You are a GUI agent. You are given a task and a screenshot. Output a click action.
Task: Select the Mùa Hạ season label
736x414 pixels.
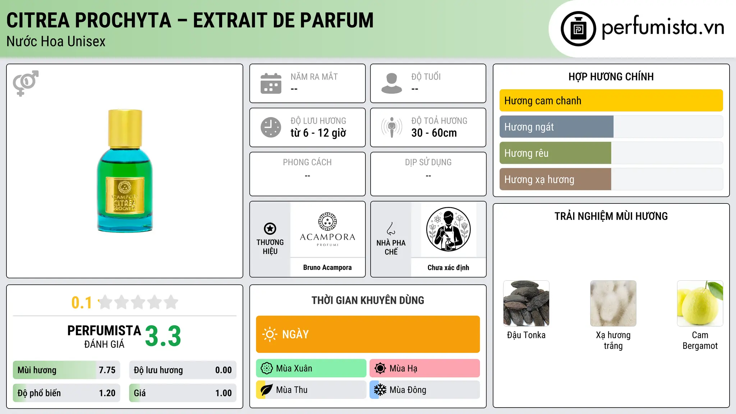(x=403, y=368)
